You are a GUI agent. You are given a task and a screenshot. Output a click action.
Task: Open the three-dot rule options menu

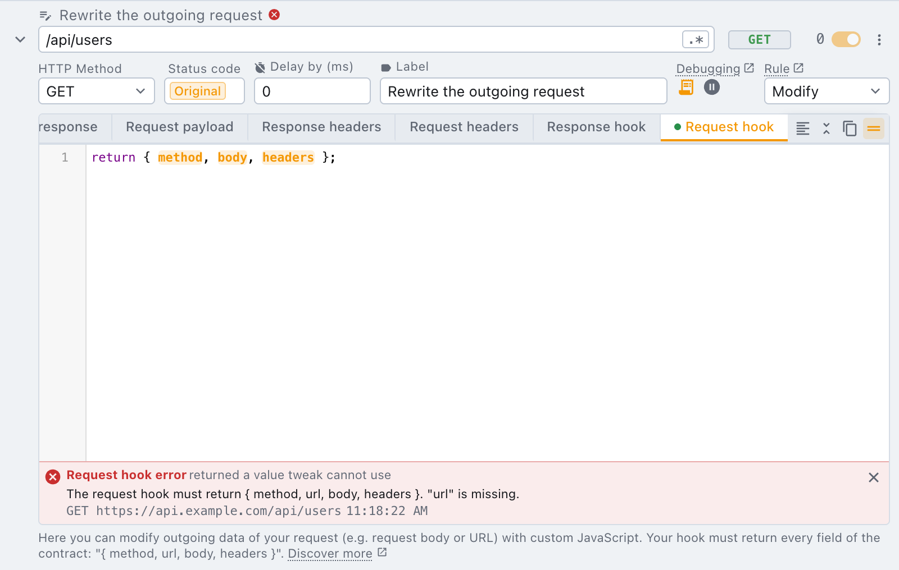(879, 40)
